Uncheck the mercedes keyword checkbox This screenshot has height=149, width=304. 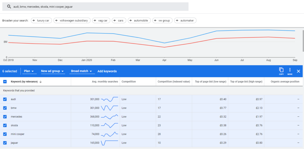click(x=5, y=116)
